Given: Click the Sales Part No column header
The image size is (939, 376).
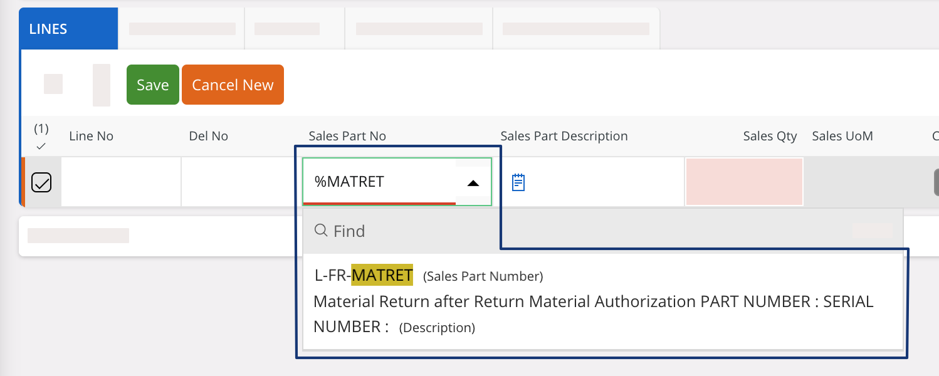Looking at the screenshot, I should (x=347, y=136).
